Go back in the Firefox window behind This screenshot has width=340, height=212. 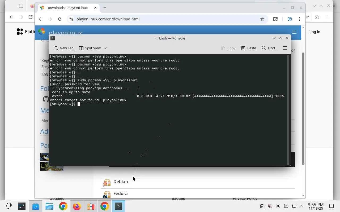point(11,17)
